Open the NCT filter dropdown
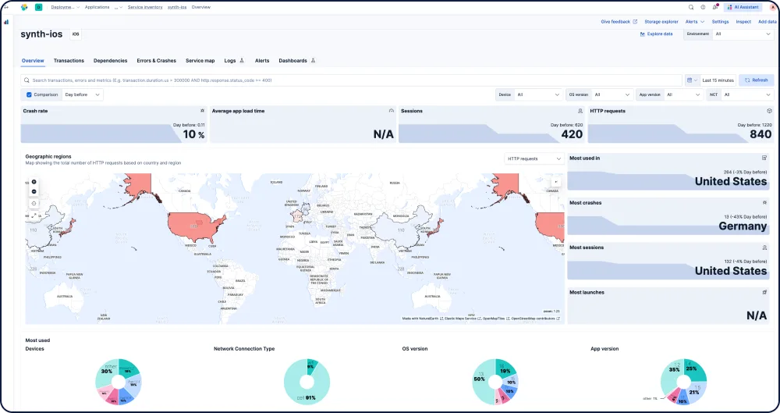The width and height of the screenshot is (780, 413). pos(747,94)
